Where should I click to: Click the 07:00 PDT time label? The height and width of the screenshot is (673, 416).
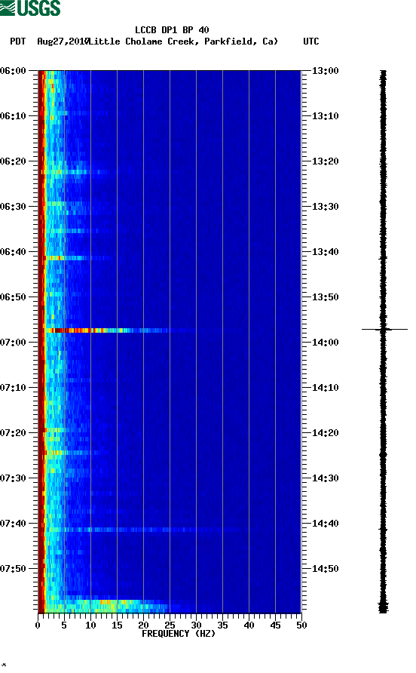click(13, 342)
